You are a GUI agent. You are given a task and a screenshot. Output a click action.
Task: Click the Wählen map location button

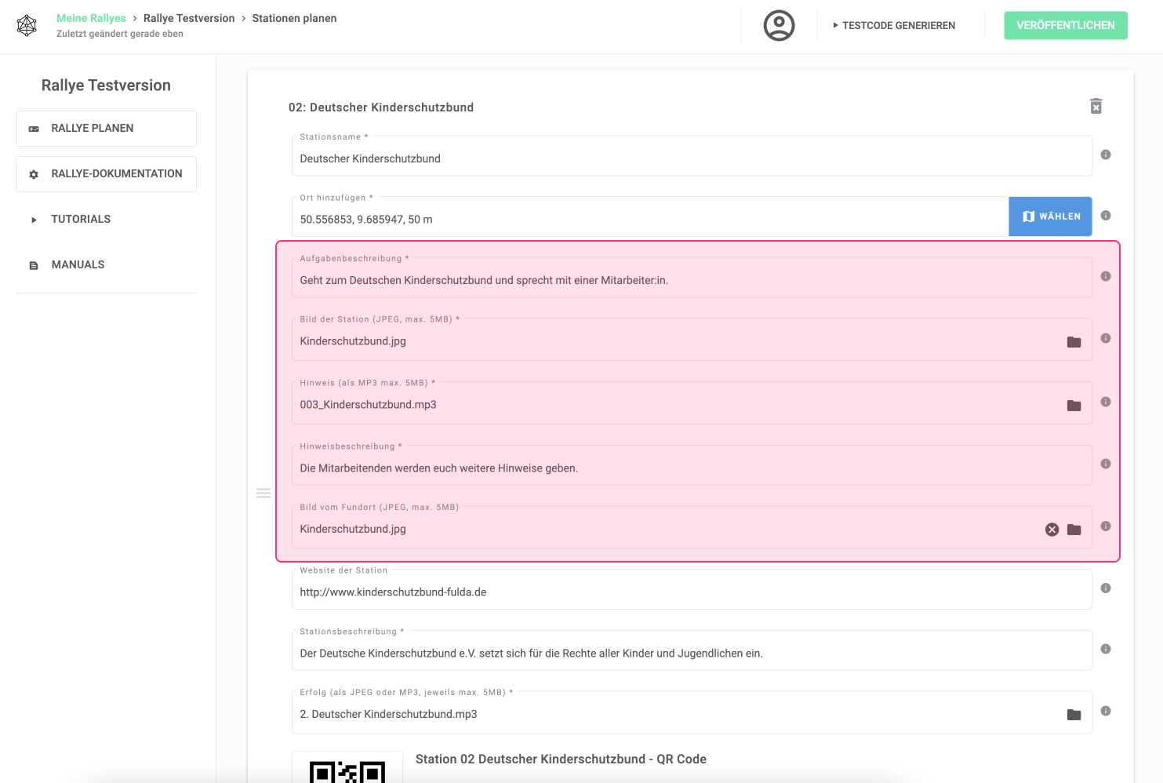[1050, 217]
